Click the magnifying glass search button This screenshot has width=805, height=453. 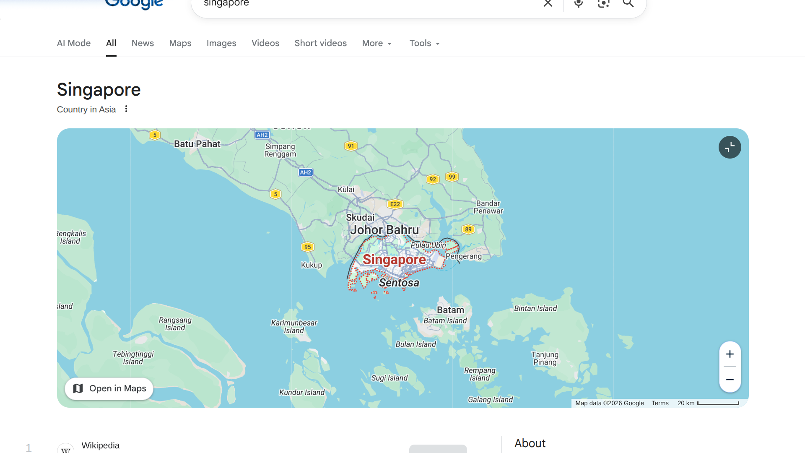point(628,4)
